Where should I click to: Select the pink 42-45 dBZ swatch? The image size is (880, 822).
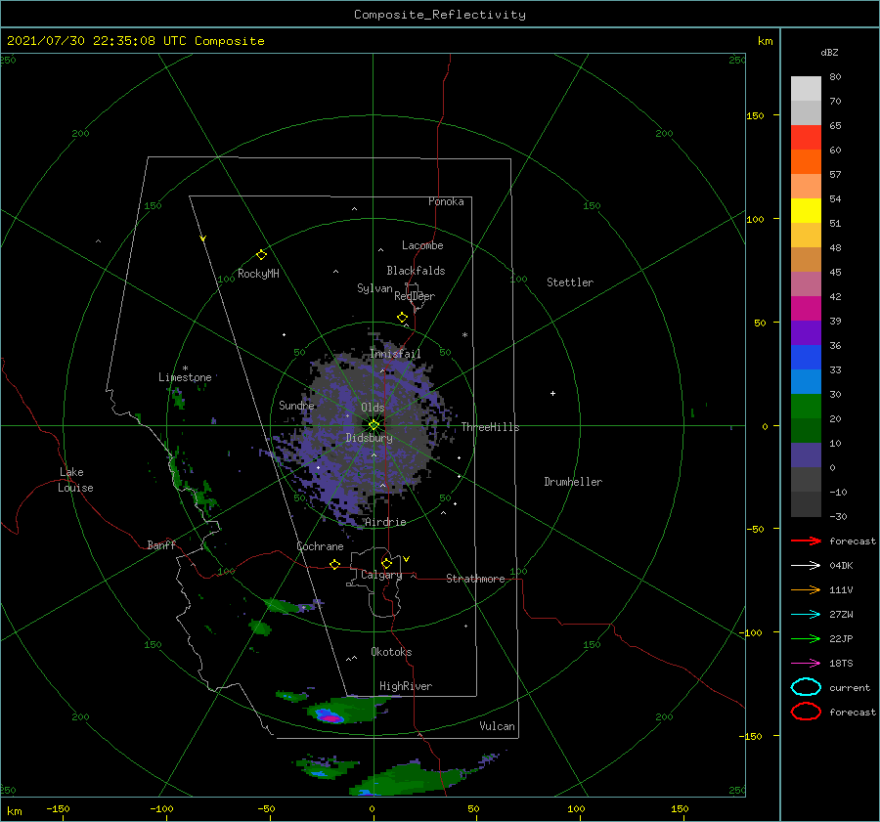(x=806, y=284)
